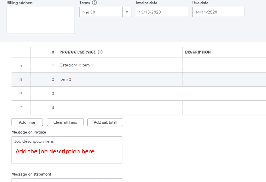Viewport: 266px width, 182px height.
Task: Click the Message on statement text box
Action: tap(67, 180)
